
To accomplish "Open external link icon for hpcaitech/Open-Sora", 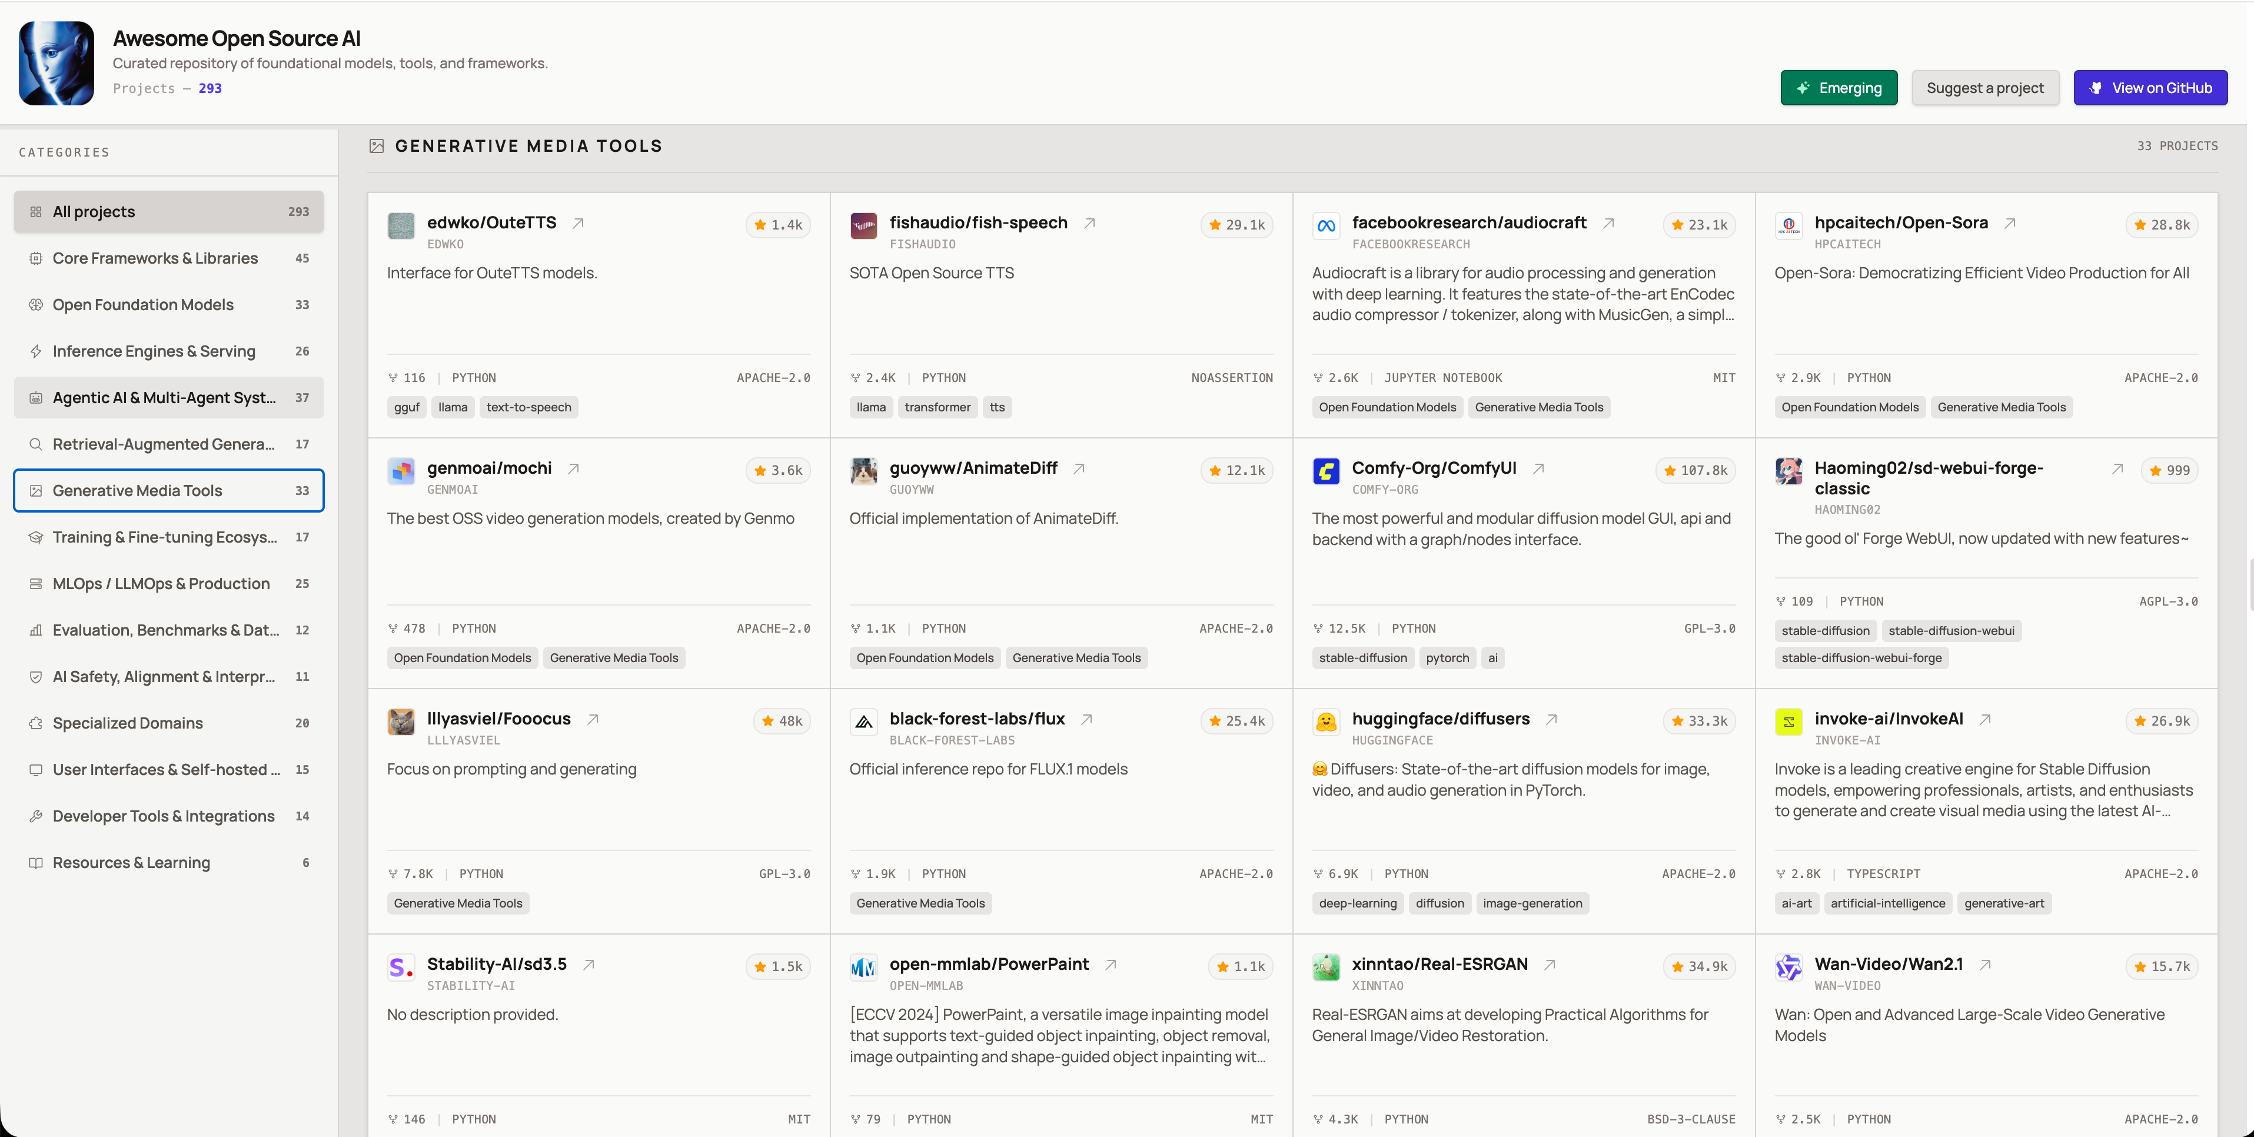I will coord(2010,223).
